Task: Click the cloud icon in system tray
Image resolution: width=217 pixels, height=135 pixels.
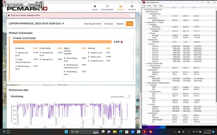Action: tap(179, 132)
